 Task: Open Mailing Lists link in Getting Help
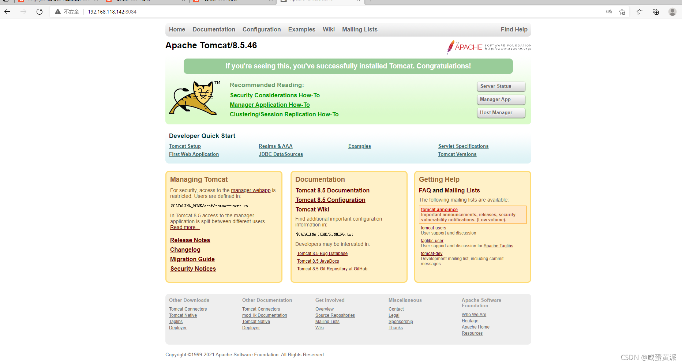(462, 190)
